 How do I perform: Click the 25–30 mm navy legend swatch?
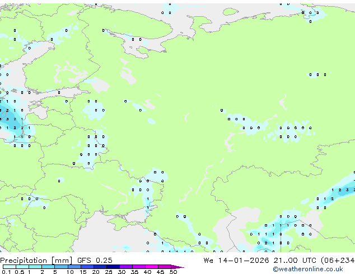(113, 267)
